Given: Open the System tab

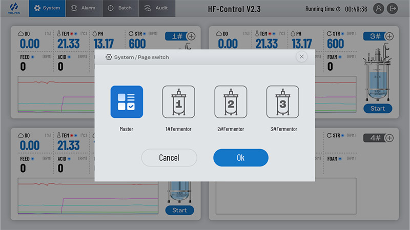Looking at the screenshot, I should 47,8.
